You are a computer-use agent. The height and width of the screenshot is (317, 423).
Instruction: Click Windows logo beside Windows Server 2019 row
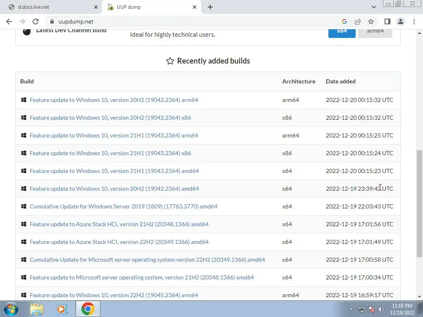pos(24,206)
